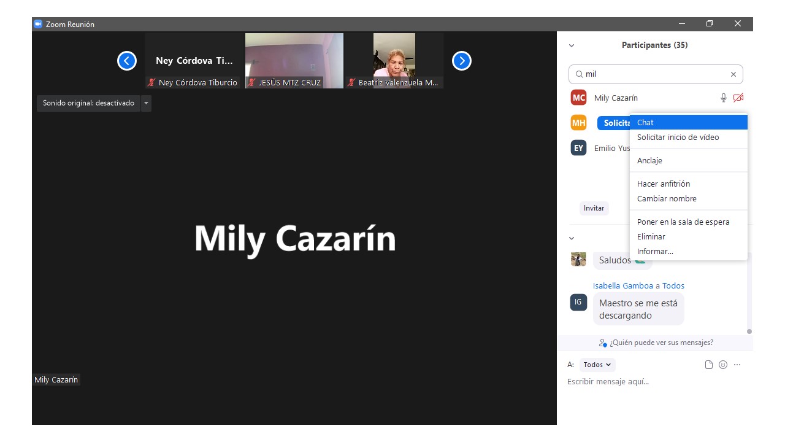Click the Mily Cazarín name label on main video
This screenshot has height=442, width=785.
(56, 380)
